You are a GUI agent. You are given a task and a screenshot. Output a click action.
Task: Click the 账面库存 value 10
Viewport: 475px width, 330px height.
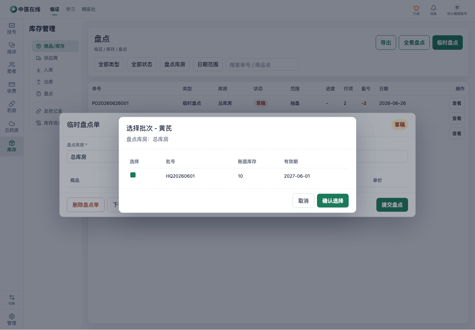coord(240,176)
